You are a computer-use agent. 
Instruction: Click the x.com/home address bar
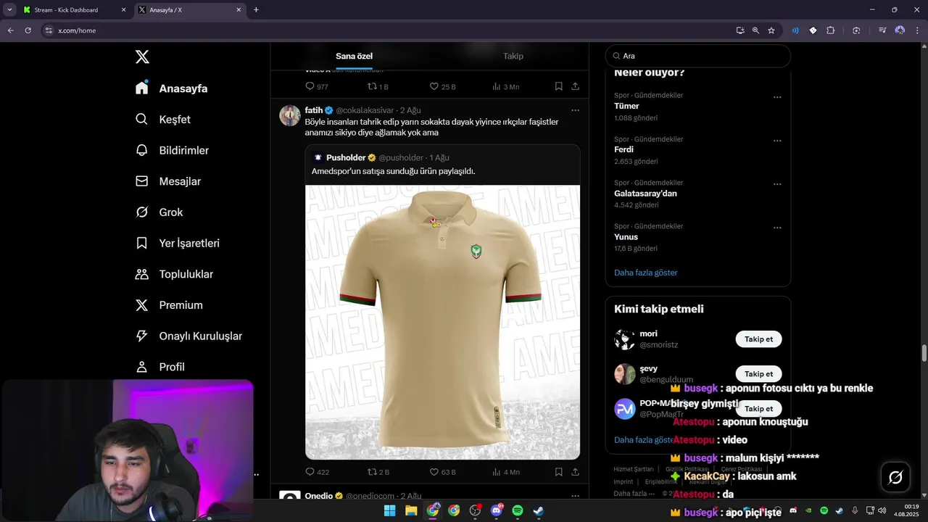tap(391, 30)
